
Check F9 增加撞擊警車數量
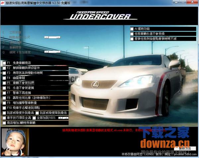tap(4, 103)
